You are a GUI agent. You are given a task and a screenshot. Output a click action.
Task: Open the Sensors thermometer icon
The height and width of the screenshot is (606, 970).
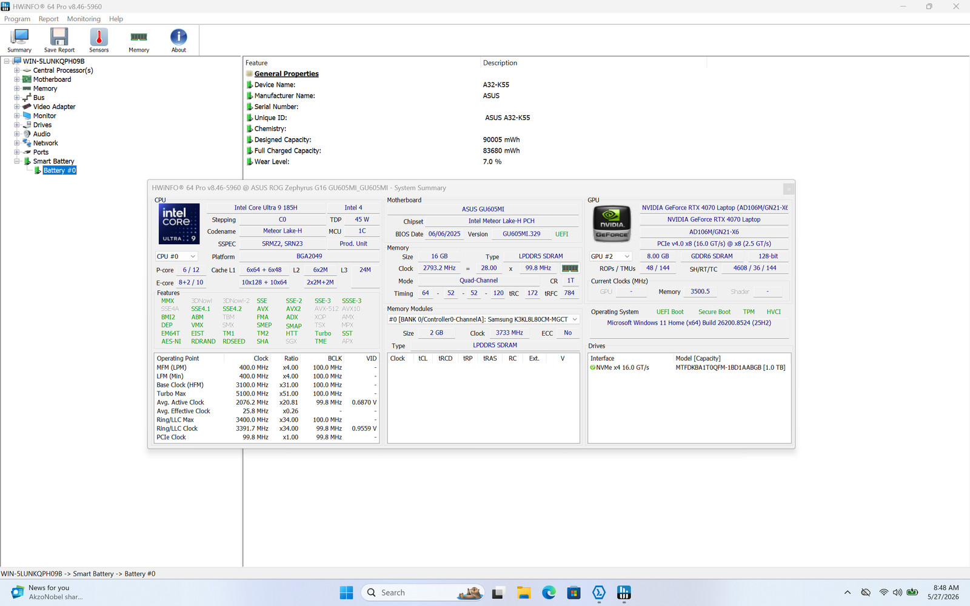(x=99, y=41)
